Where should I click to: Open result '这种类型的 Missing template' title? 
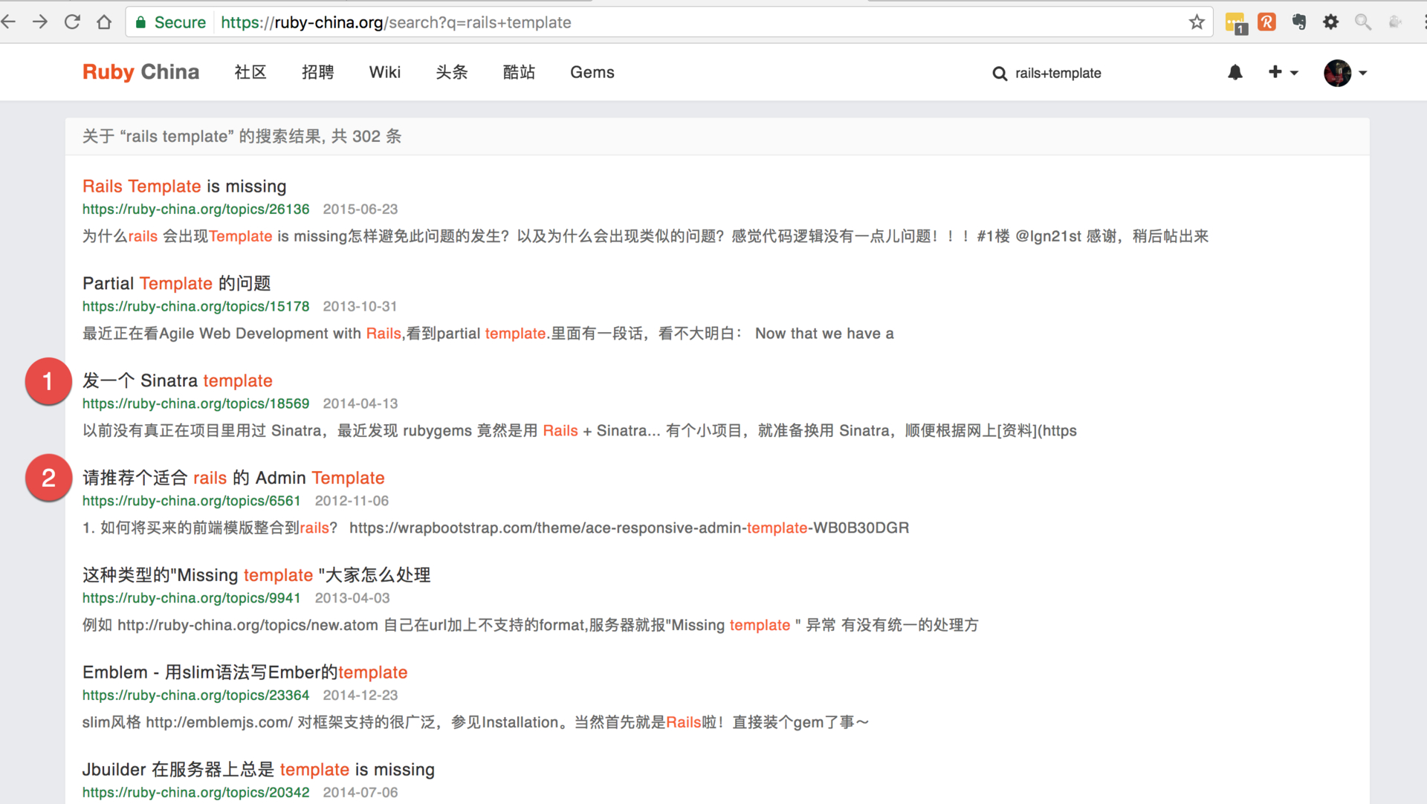[256, 575]
